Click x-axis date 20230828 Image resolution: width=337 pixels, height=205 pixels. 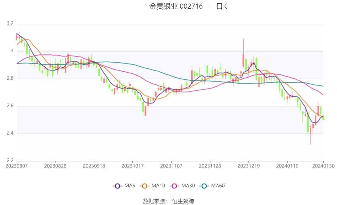[x=55, y=166]
